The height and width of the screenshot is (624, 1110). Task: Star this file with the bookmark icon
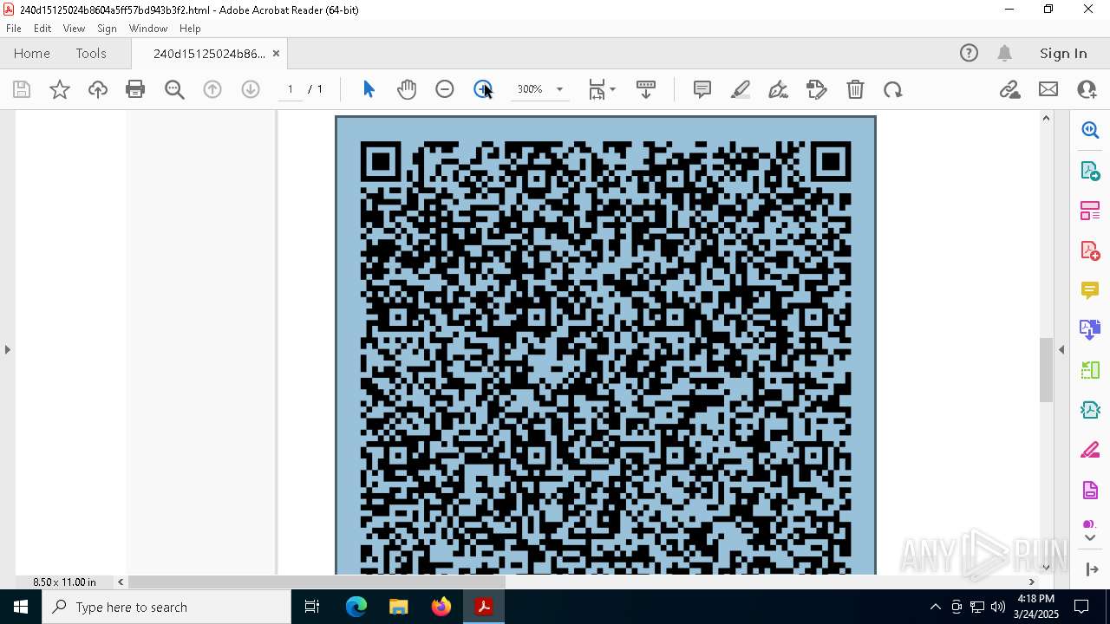point(60,89)
